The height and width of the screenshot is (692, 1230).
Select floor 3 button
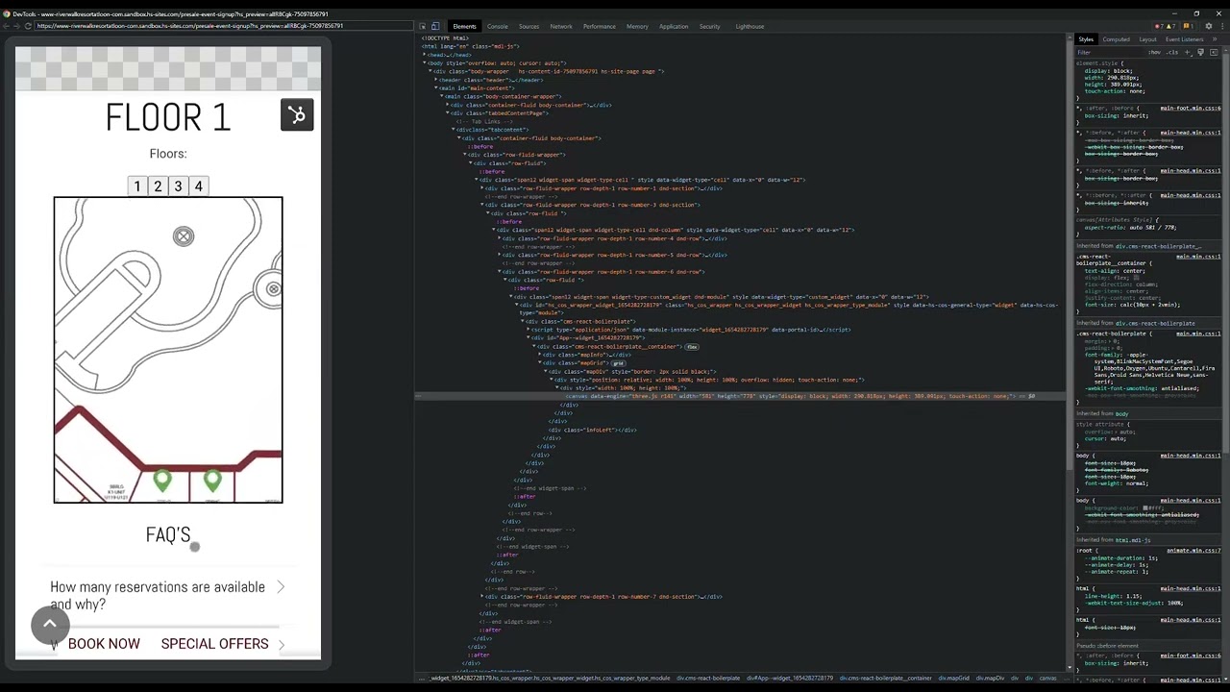click(178, 186)
